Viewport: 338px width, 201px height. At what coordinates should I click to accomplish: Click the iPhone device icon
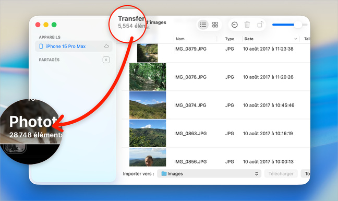coord(41,46)
